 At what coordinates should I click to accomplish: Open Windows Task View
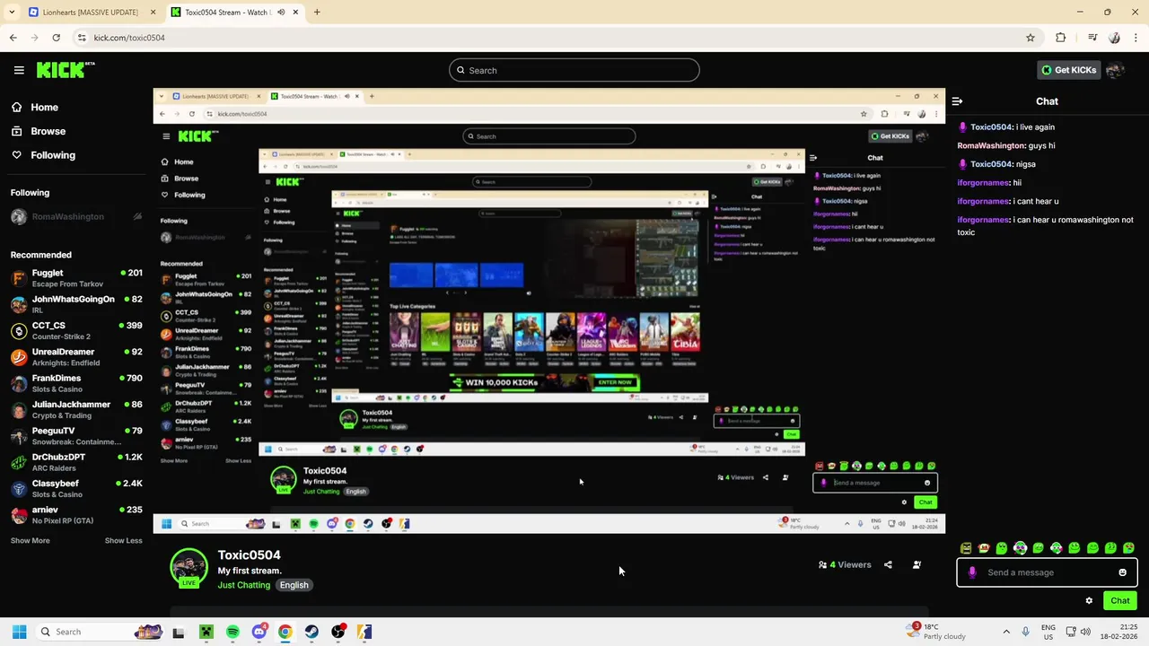pyautogui.click(x=179, y=632)
